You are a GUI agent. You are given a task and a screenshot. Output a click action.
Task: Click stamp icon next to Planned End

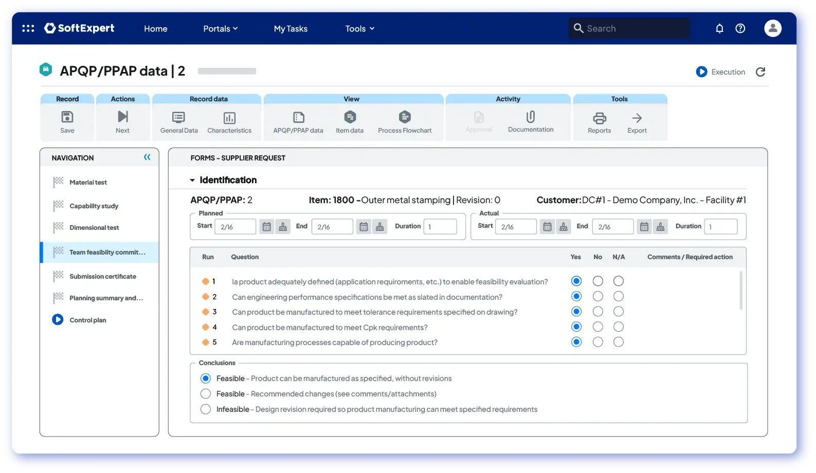point(380,227)
